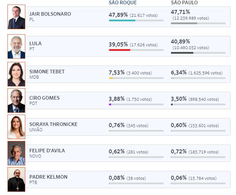Click the SORAYA THRONICKE name label
The height and width of the screenshot is (195, 236).
[53, 124]
